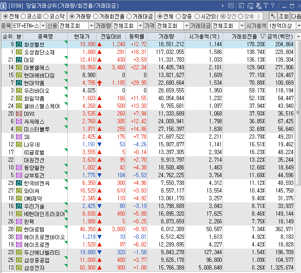This screenshot has width=301, height=273.
Task: Sort by the 종목명 column header
Action: [x=45, y=36]
